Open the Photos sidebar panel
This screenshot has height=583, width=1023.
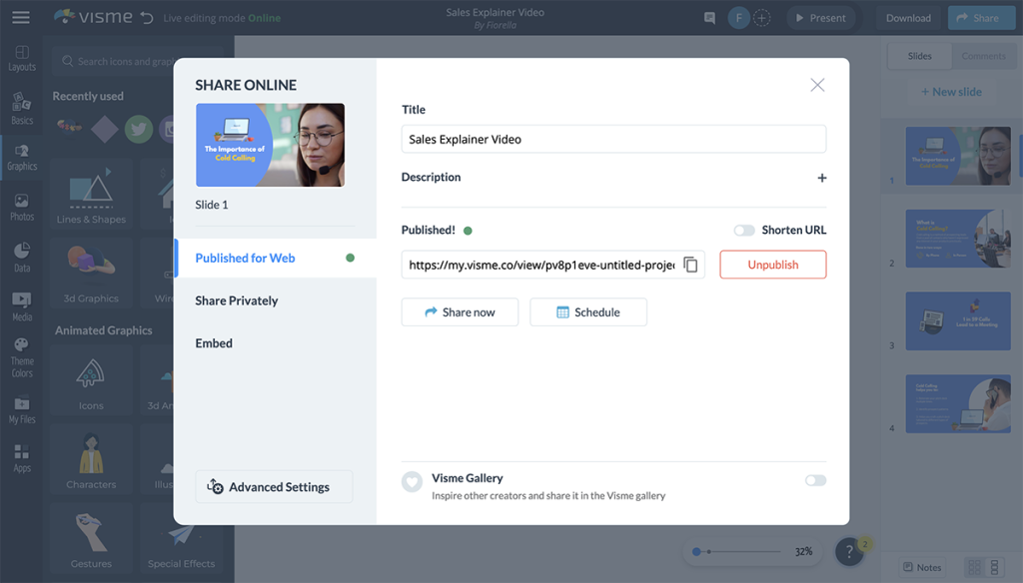coord(21,207)
